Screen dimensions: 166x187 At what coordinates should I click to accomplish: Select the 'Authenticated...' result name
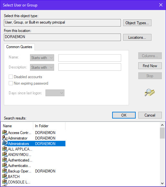20,160
